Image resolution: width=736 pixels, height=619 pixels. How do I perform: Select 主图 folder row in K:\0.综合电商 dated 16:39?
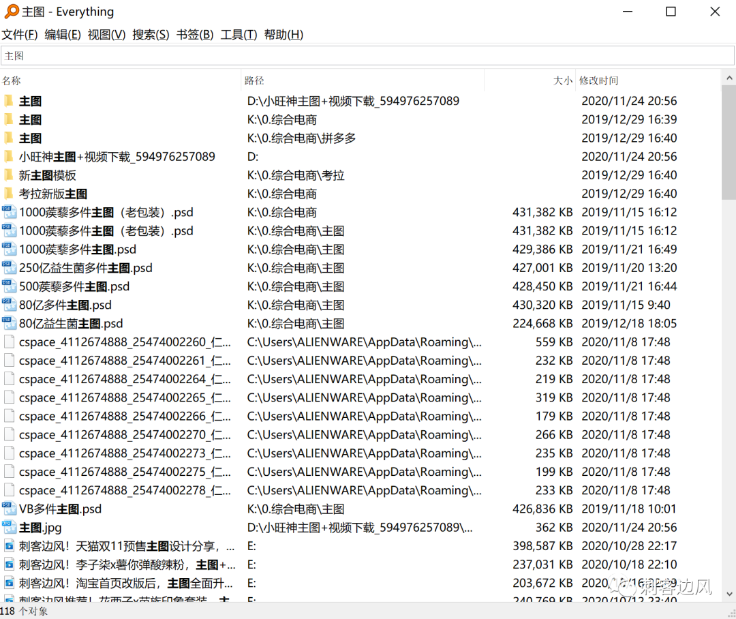click(x=361, y=119)
